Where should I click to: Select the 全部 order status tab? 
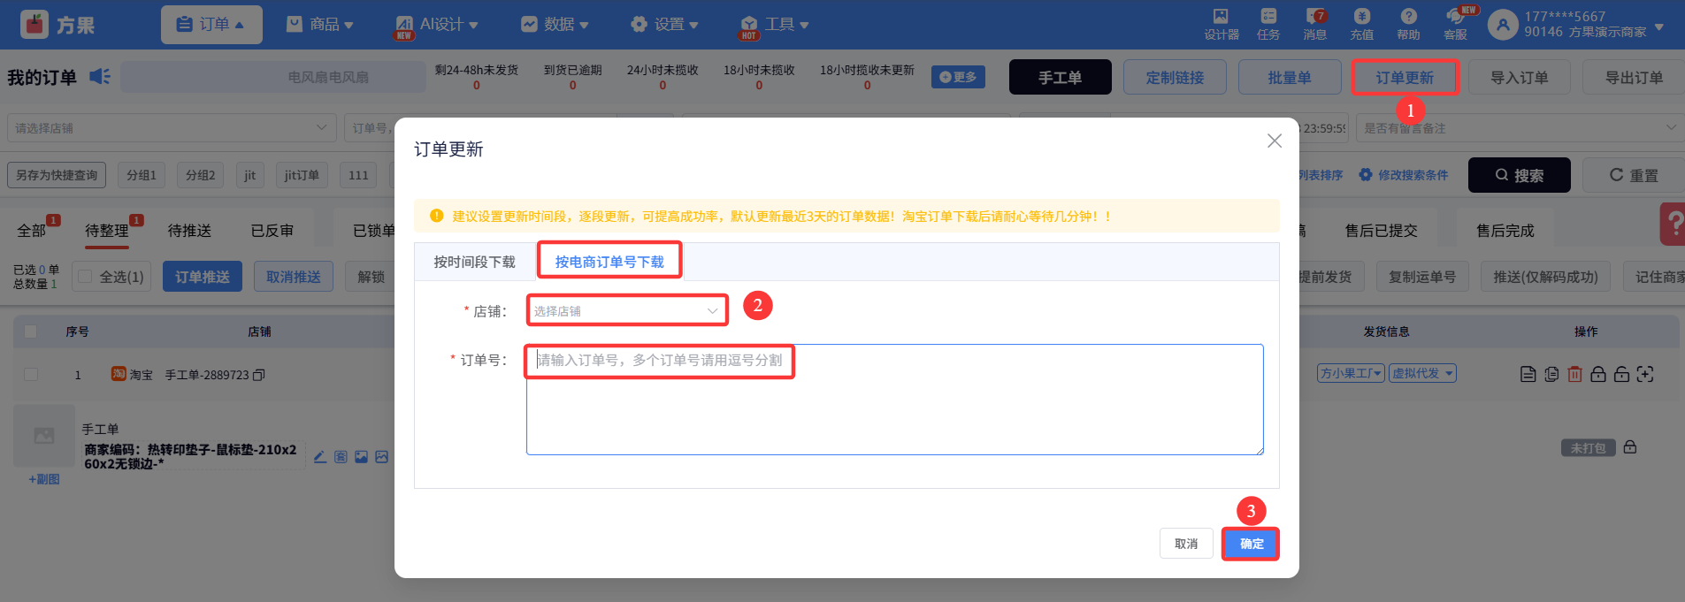(x=32, y=231)
